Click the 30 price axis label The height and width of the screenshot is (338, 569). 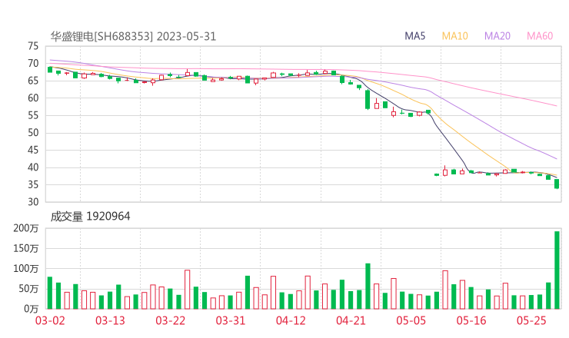(33, 202)
